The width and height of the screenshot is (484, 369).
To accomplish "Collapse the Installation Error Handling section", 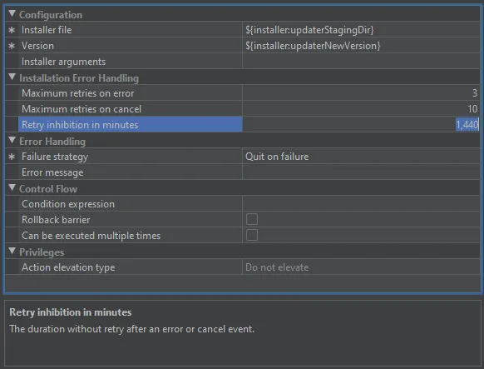I will click(x=12, y=77).
